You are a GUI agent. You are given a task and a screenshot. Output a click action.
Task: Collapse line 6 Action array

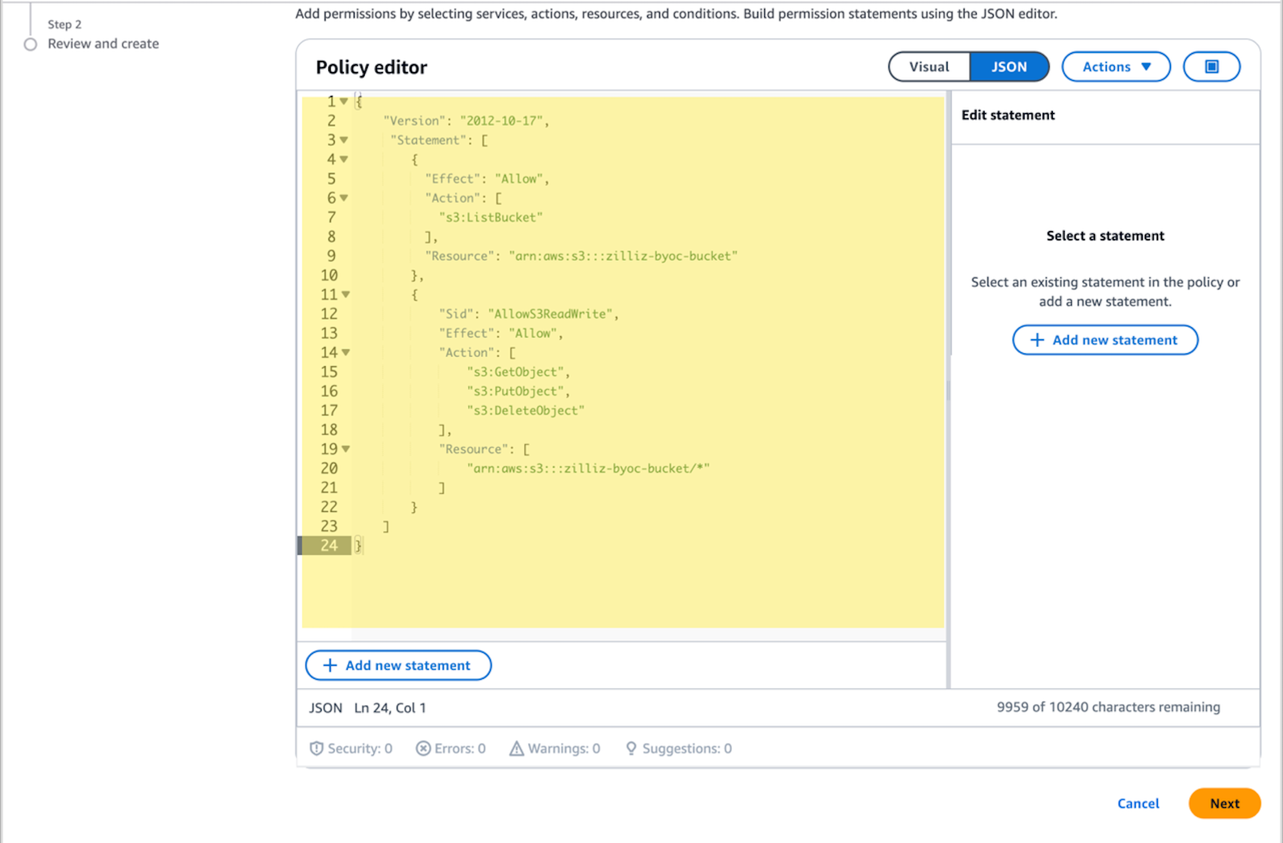click(344, 198)
